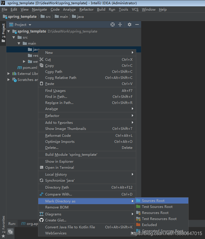Click Remove BOM entry
This screenshot has width=205, height=239.
click(x=87, y=207)
